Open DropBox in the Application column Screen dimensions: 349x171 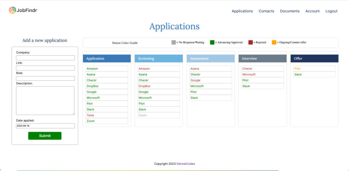(107, 86)
